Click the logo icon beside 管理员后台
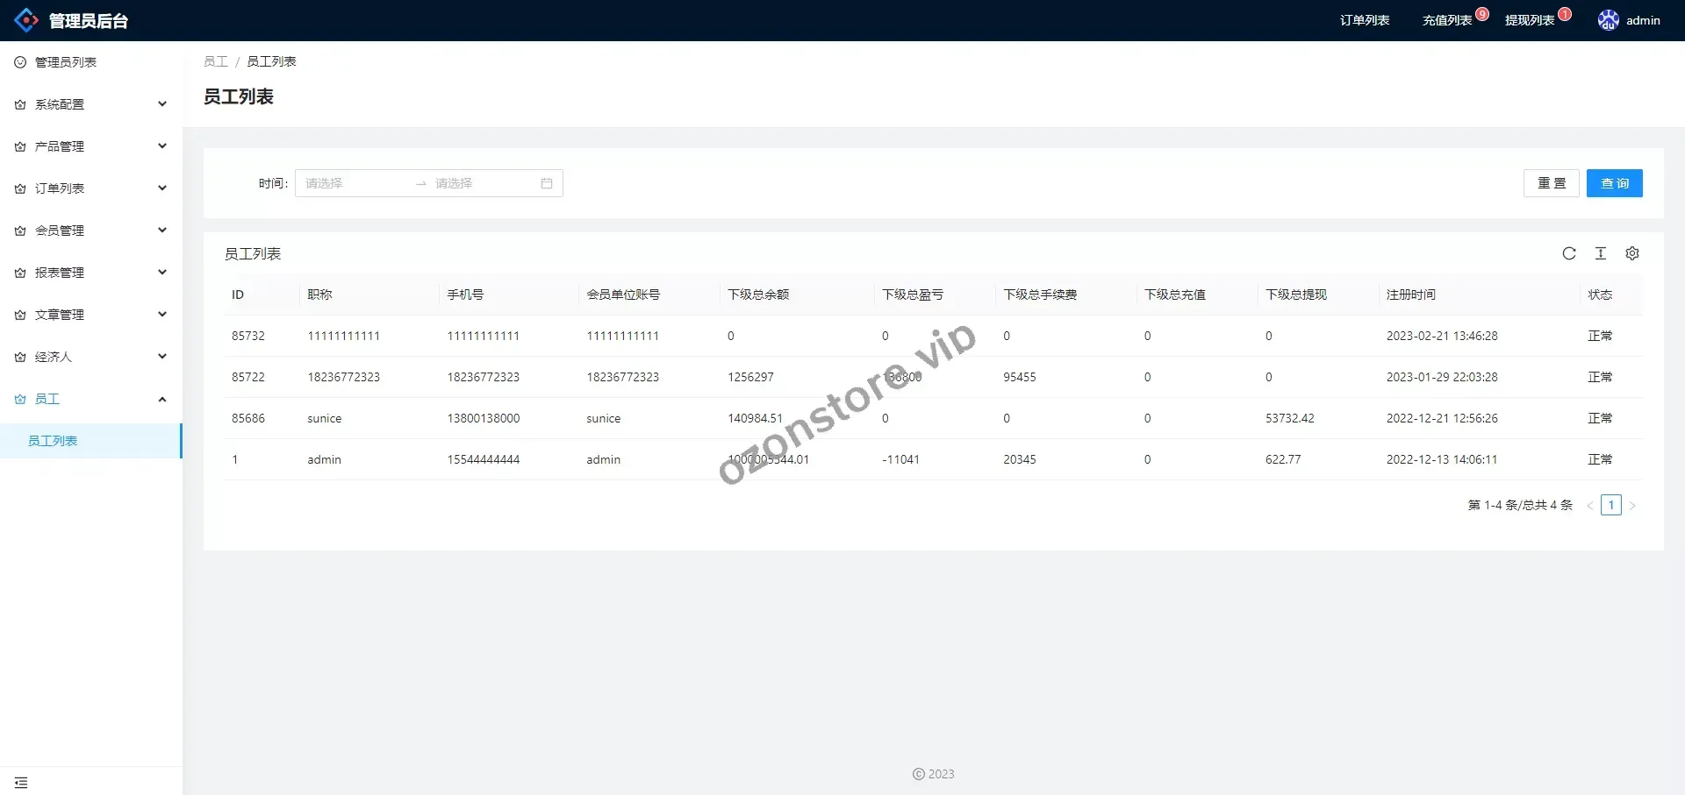Viewport: 1685px width, 795px height. (x=26, y=20)
